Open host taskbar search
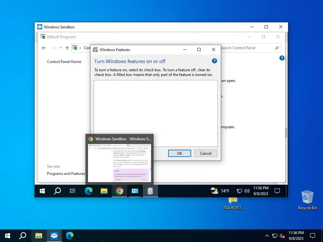This screenshot has height=242, width=323. point(23,236)
